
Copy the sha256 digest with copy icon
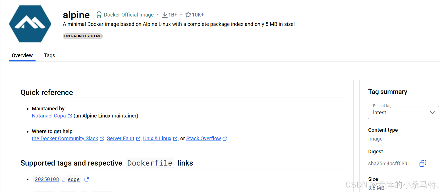[x=423, y=164]
